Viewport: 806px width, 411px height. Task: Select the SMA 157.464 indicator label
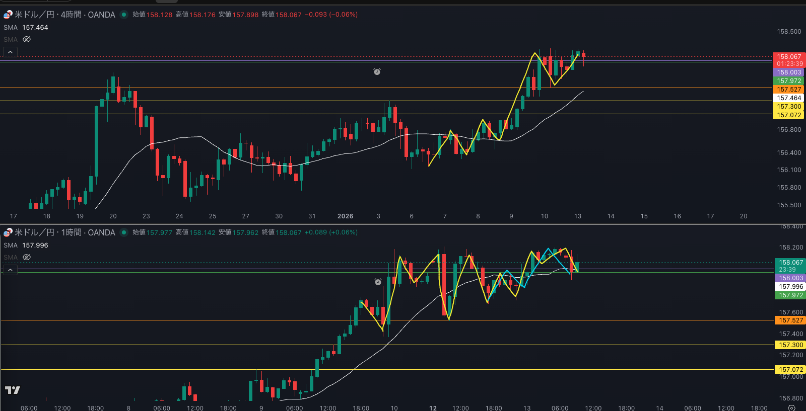(26, 28)
